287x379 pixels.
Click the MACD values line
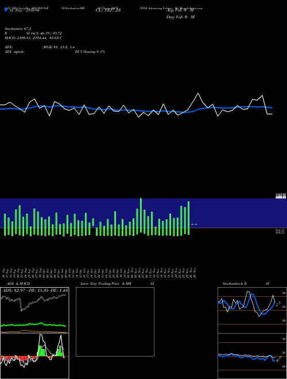[33, 38]
